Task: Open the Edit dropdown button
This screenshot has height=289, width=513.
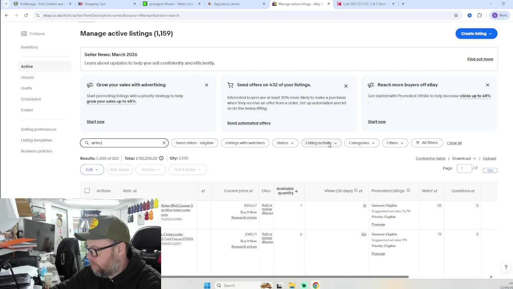Action: 92,169
